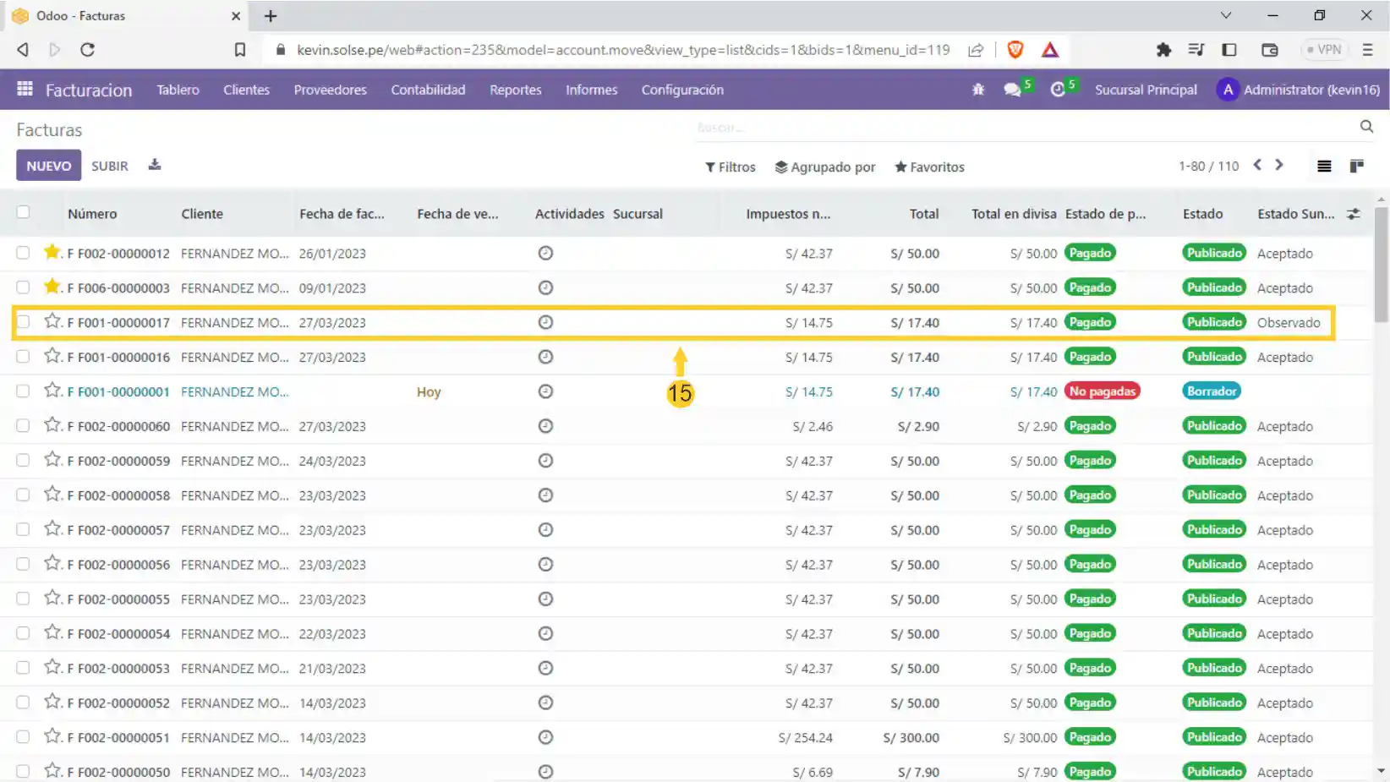Open the Clientes menu
This screenshot has width=1390, height=782.
[x=246, y=90]
